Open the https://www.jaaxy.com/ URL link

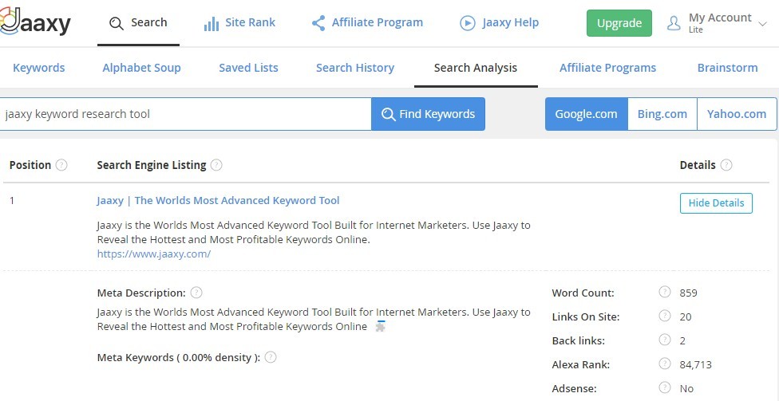(154, 254)
